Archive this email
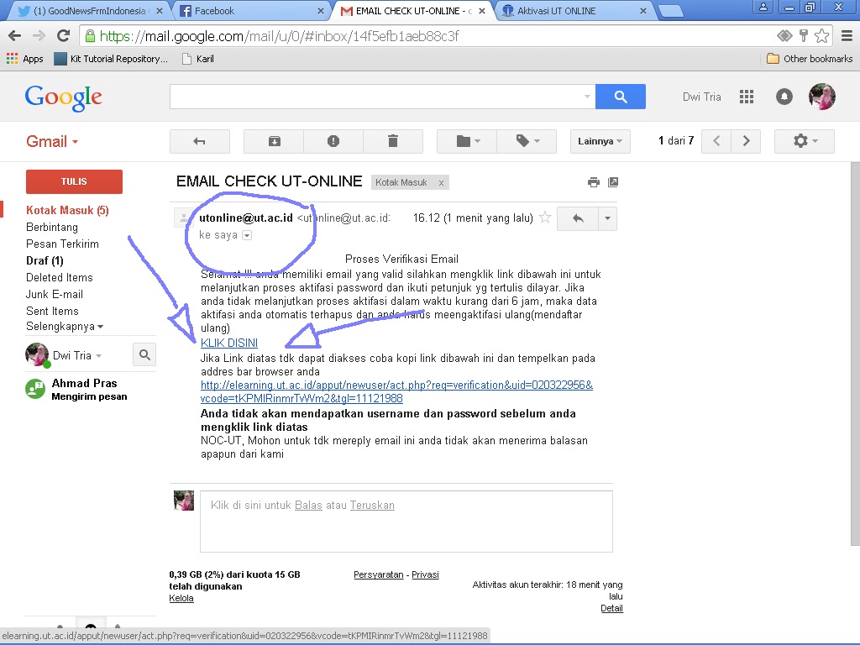Viewport: 860px width, 645px height. point(274,141)
